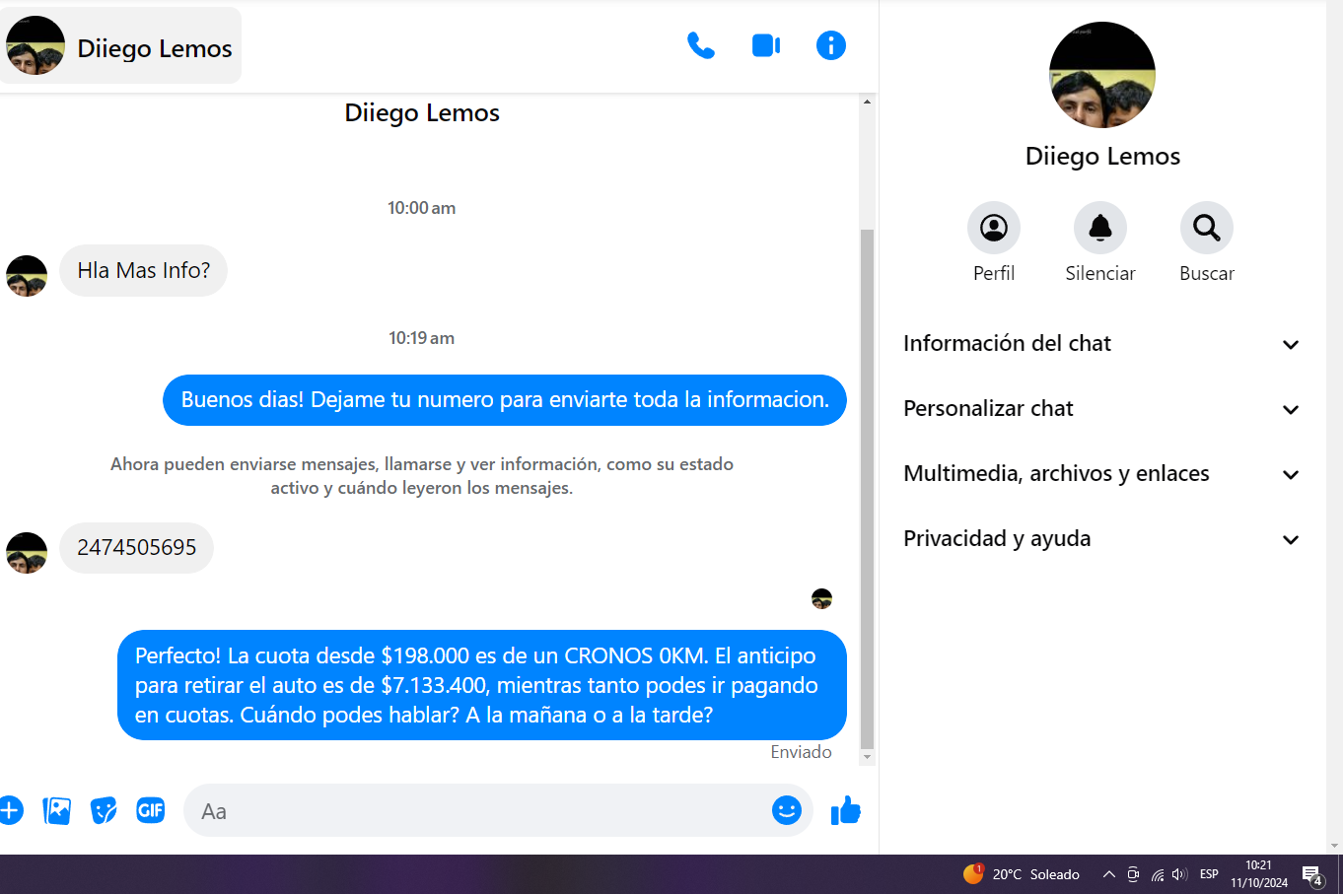
Task: Expand Privacidad y ayuda section
Action: coord(1102,538)
